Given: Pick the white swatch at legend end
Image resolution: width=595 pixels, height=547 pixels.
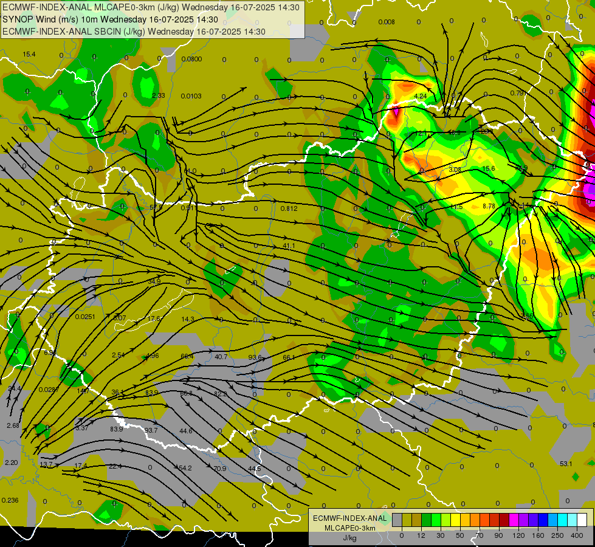Looking at the screenshot, I should pos(582,520).
